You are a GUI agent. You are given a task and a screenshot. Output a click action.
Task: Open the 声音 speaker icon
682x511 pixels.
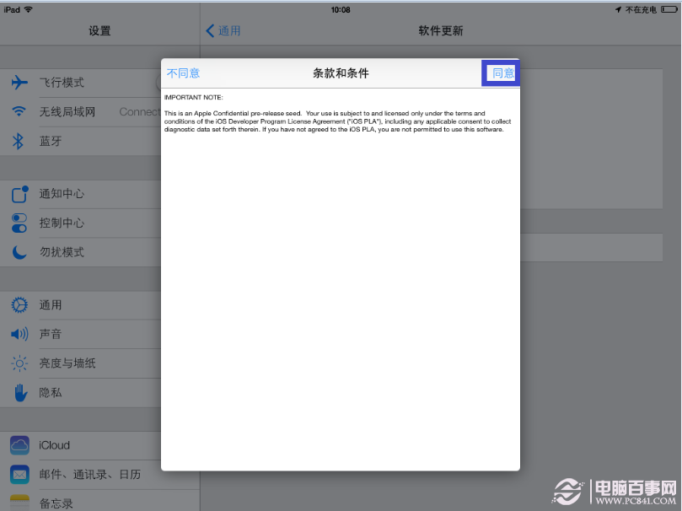tap(19, 334)
